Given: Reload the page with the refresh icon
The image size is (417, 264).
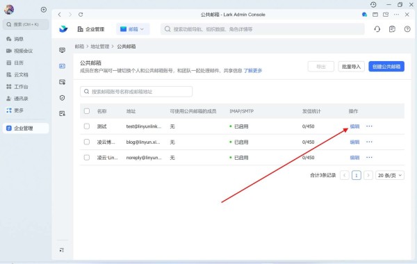Looking at the screenshot, I should (81, 15).
